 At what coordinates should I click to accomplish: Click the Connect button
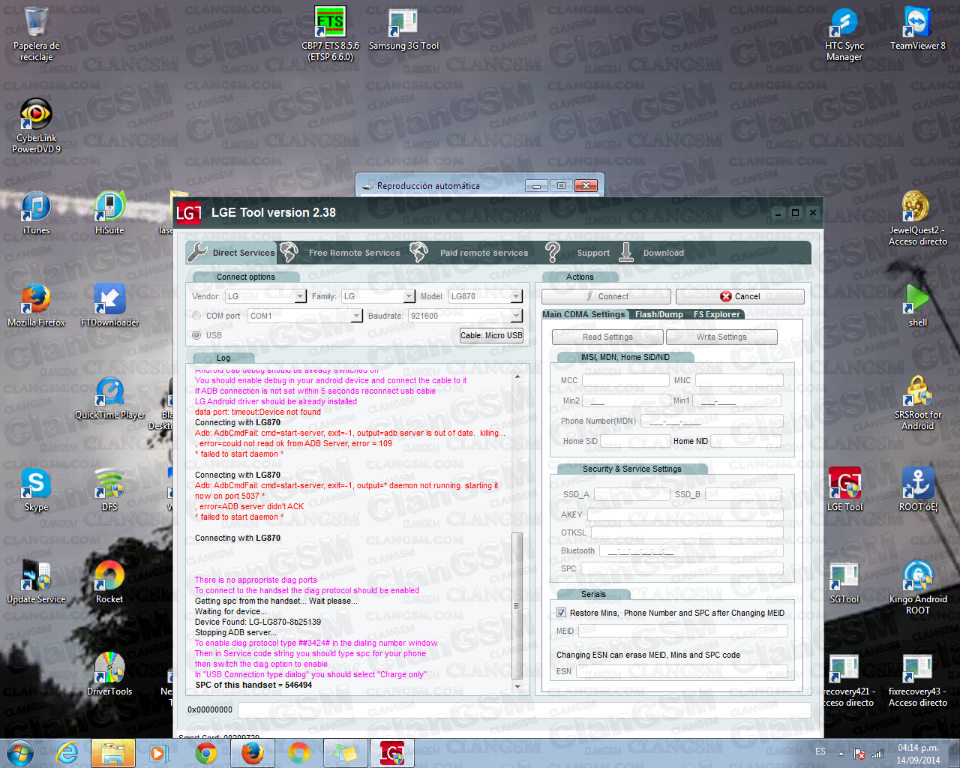tap(606, 296)
